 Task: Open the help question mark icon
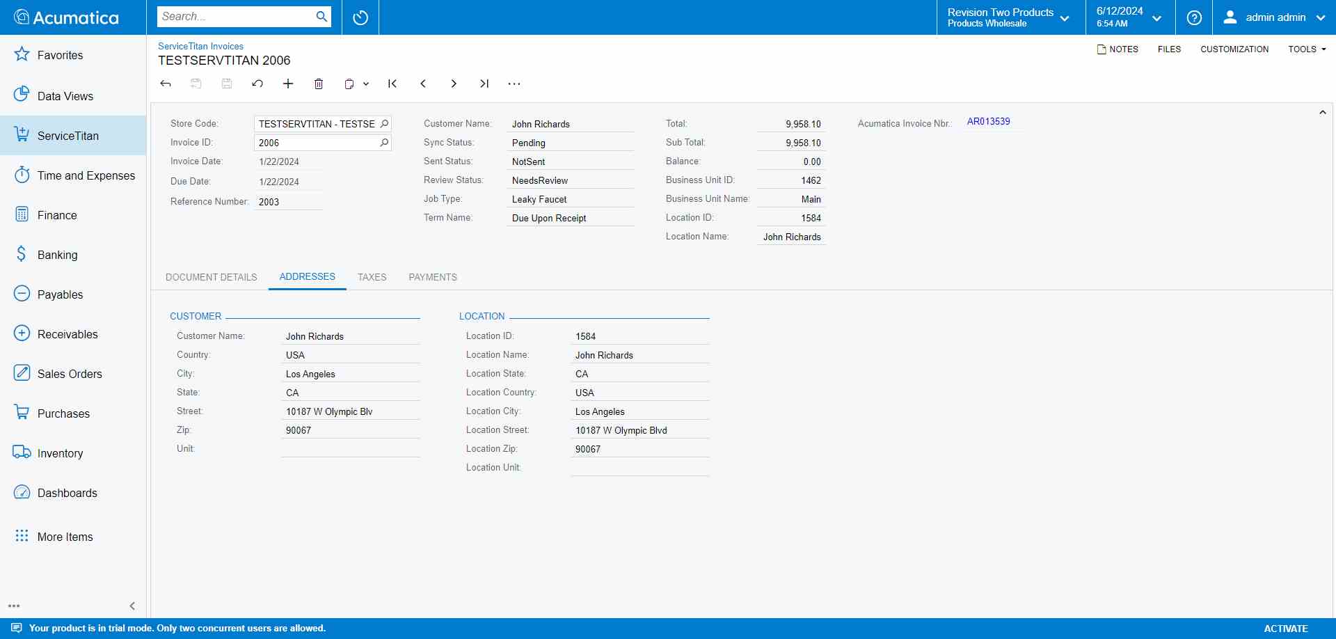tap(1194, 17)
